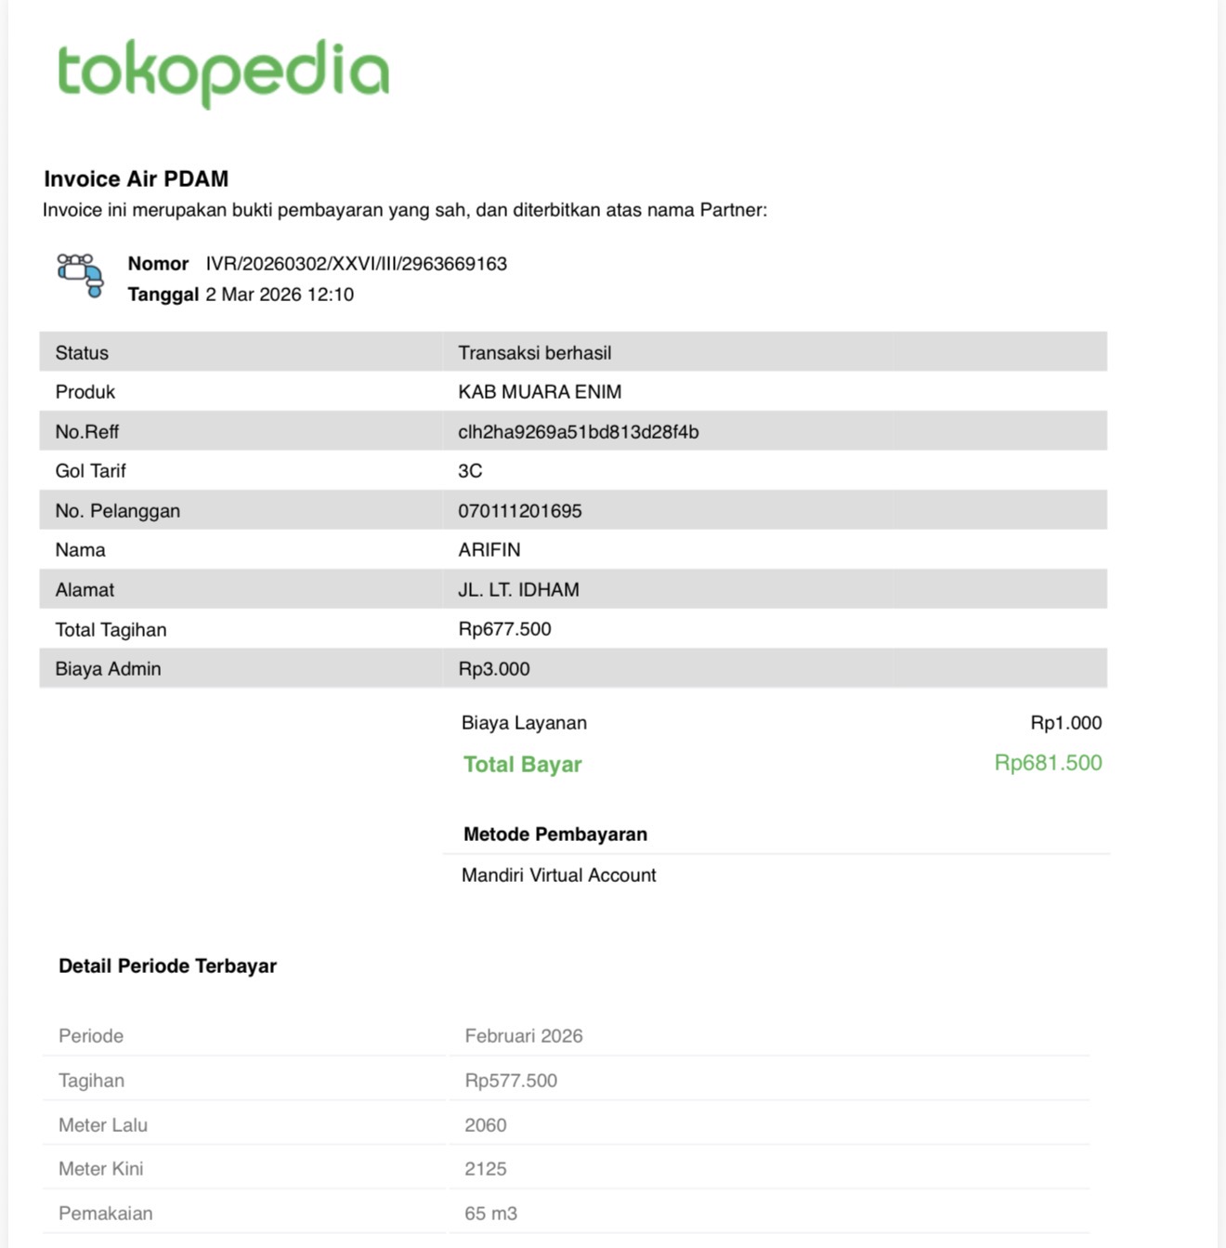Select customer number 070111201695
The height and width of the screenshot is (1248, 1226).
pos(519,511)
